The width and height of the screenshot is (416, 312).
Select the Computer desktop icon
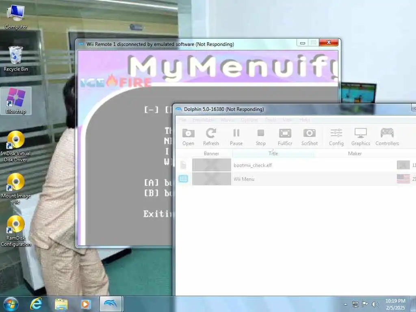tap(16, 17)
